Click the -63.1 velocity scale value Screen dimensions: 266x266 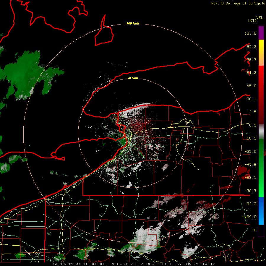[x=250, y=178]
